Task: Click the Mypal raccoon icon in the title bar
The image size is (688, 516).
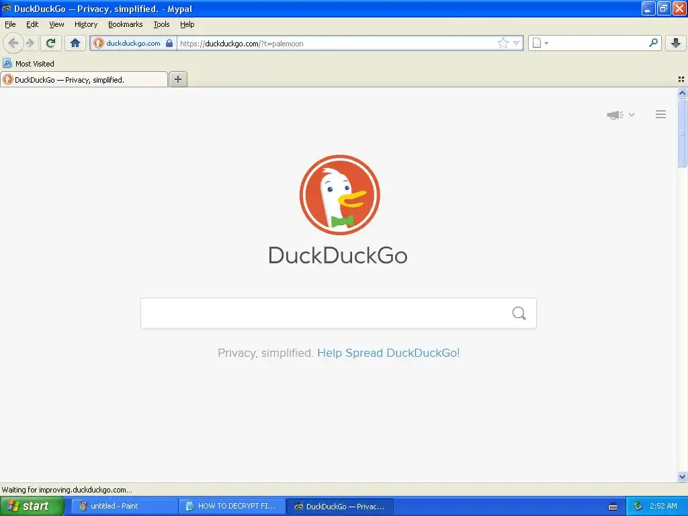Action: (x=7, y=8)
